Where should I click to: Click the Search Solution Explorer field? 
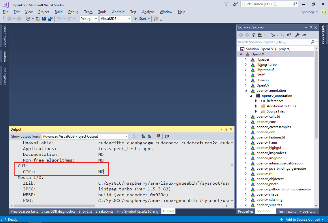(273, 42)
